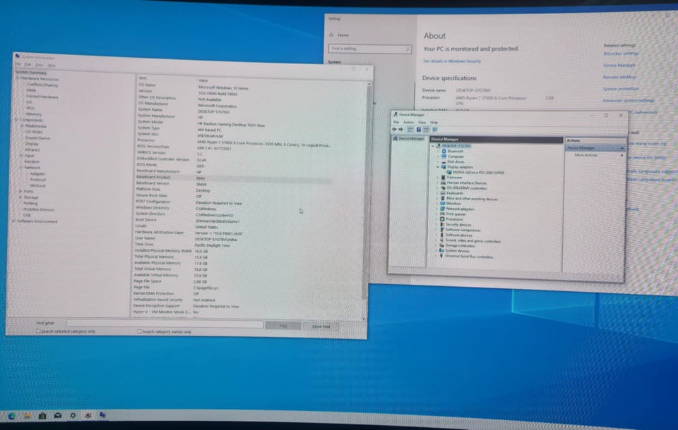Select Keyboards in the Device Manager tree
This screenshot has width=678, height=430.
(454, 193)
